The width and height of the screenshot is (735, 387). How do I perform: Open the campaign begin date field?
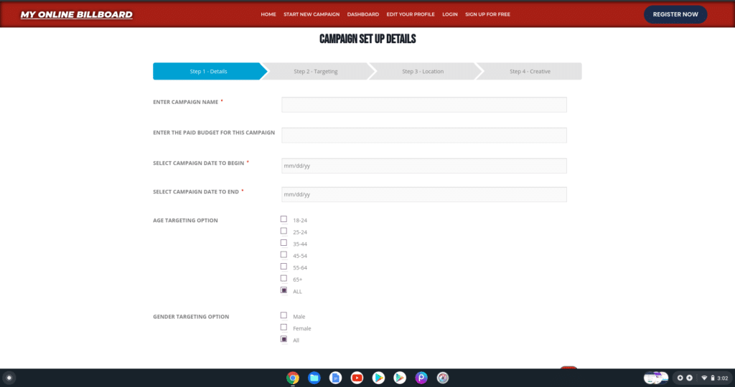point(423,166)
